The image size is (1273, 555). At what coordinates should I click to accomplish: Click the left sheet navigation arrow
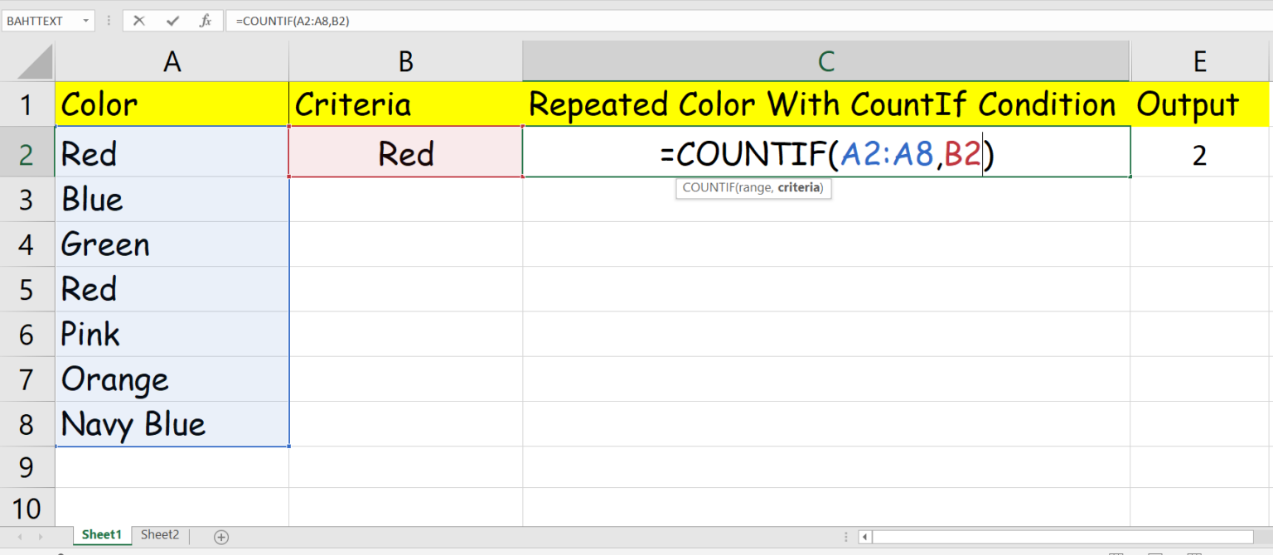[x=18, y=535]
